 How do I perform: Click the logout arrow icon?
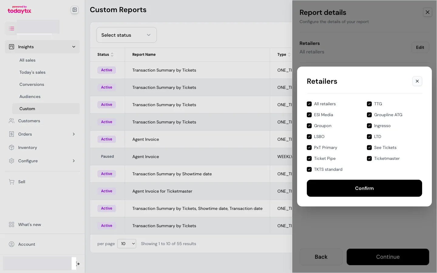click(x=78, y=264)
